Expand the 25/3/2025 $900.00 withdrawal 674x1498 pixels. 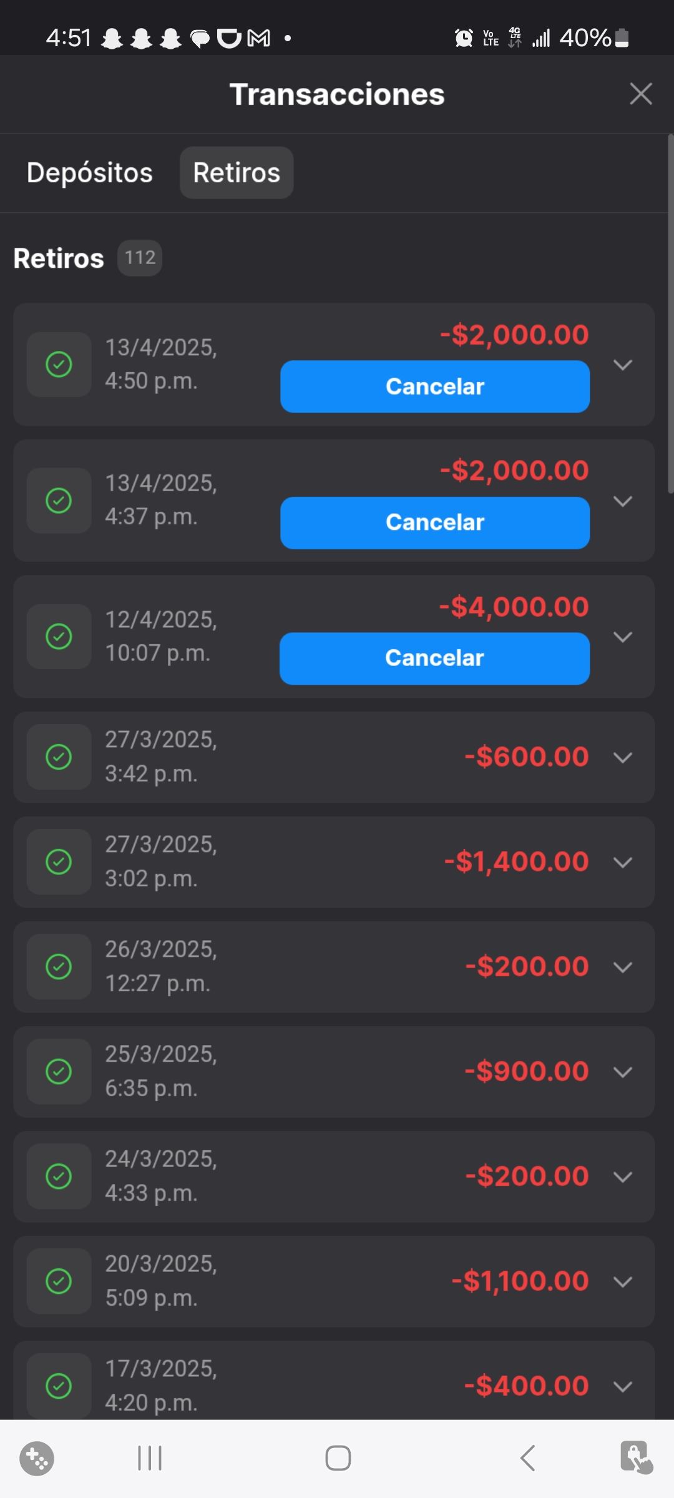(623, 1072)
